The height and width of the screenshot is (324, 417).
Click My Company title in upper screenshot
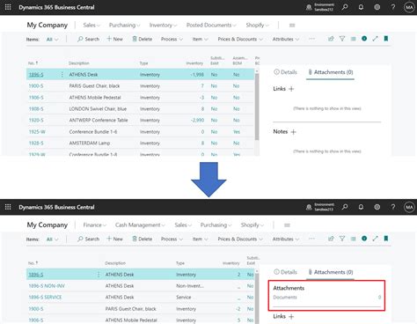(48, 25)
